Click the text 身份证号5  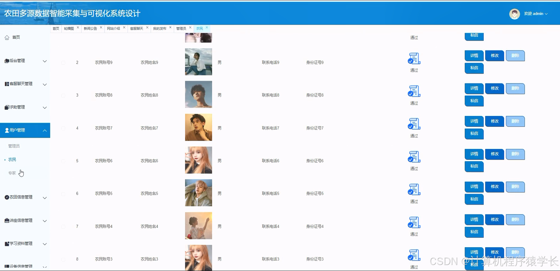pyautogui.click(x=315, y=194)
